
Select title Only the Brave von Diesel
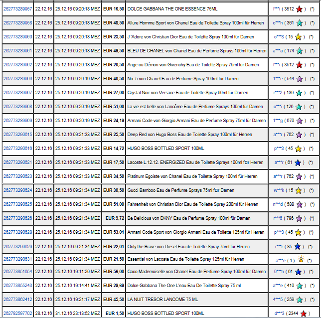click(188, 247)
